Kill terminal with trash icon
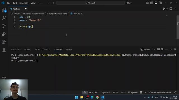The height and width of the screenshot is (100, 179). 162,49
